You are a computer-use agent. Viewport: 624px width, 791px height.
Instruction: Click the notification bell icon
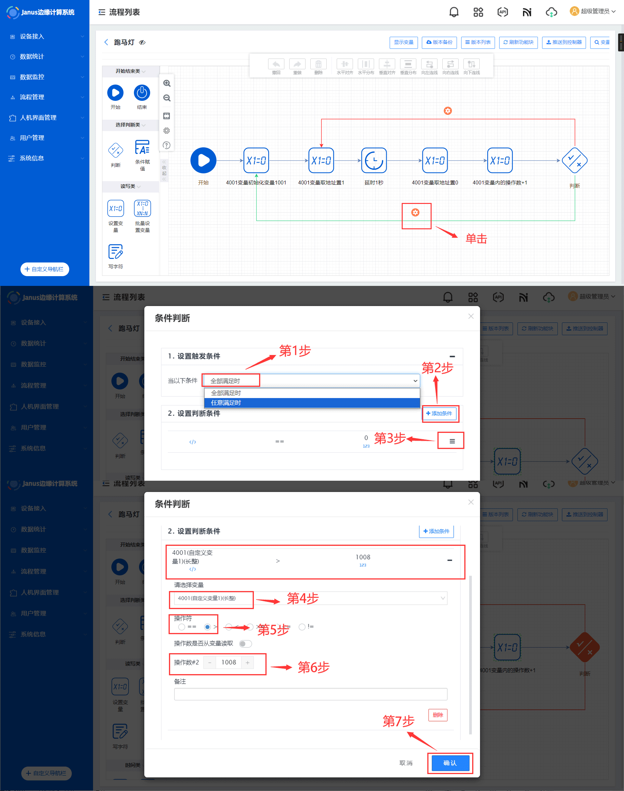(x=453, y=12)
